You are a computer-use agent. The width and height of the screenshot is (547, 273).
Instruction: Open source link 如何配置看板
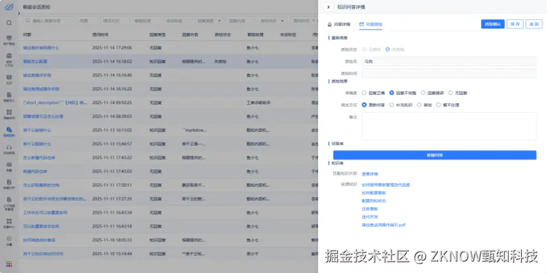click(374, 193)
